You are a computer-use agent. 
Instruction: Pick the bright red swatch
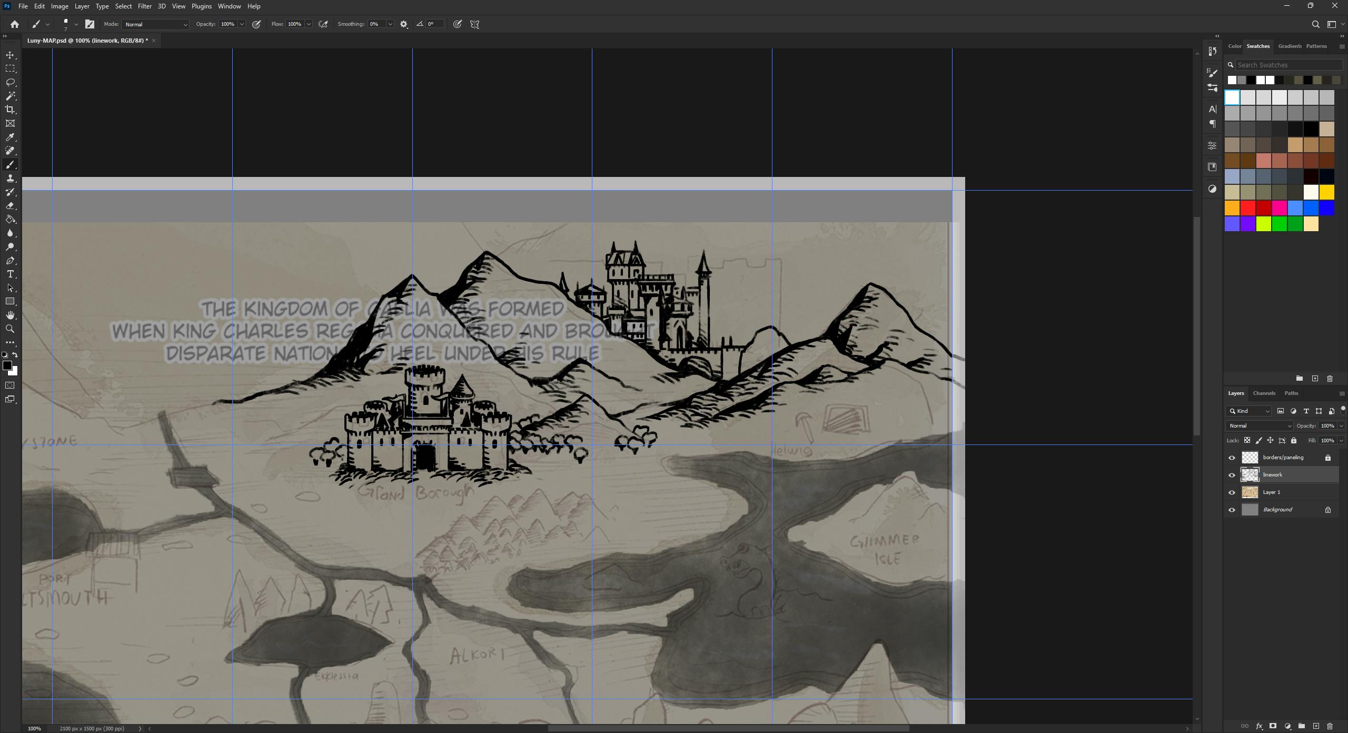1247,209
